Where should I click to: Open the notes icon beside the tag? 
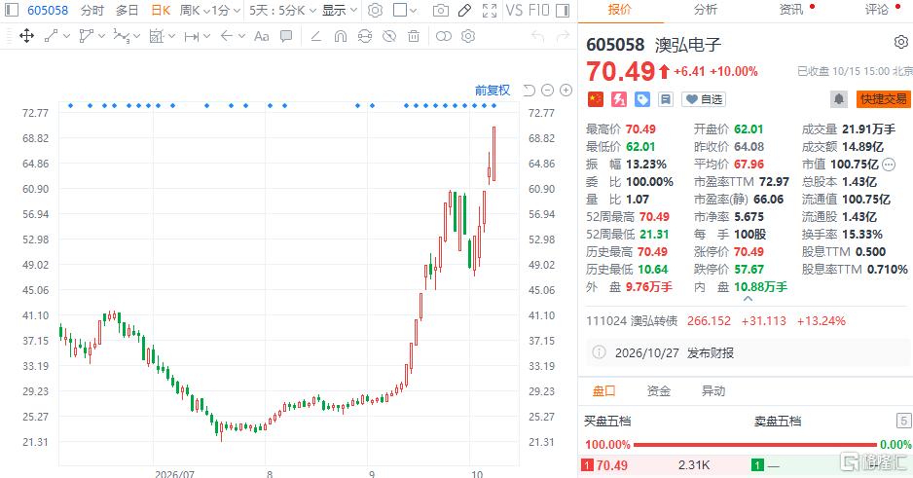(665, 99)
